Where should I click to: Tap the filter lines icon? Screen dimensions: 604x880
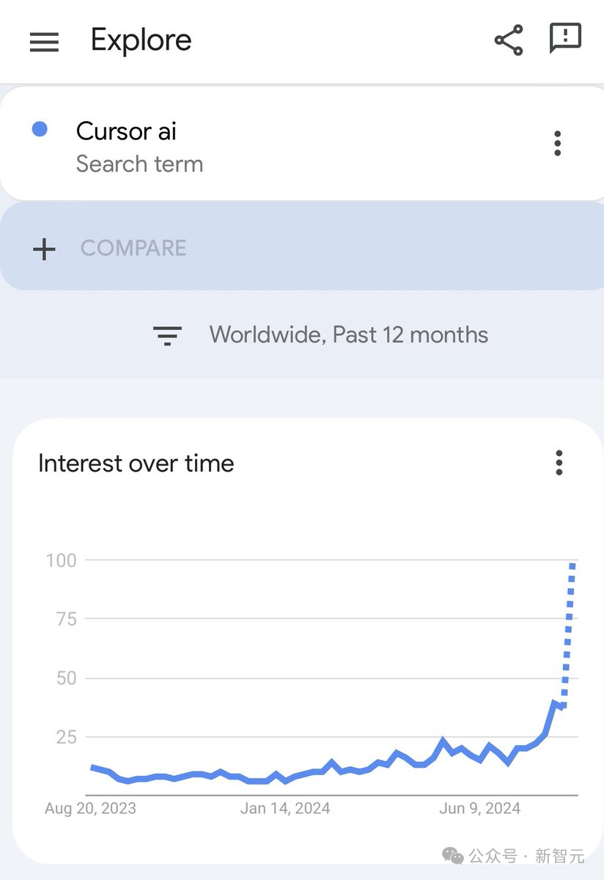pyautogui.click(x=167, y=336)
